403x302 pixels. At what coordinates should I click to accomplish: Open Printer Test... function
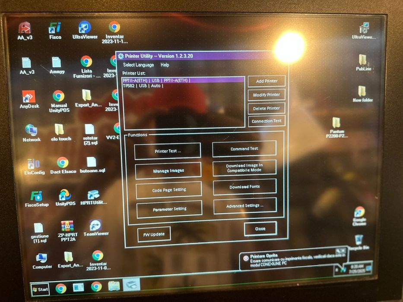coord(168,151)
